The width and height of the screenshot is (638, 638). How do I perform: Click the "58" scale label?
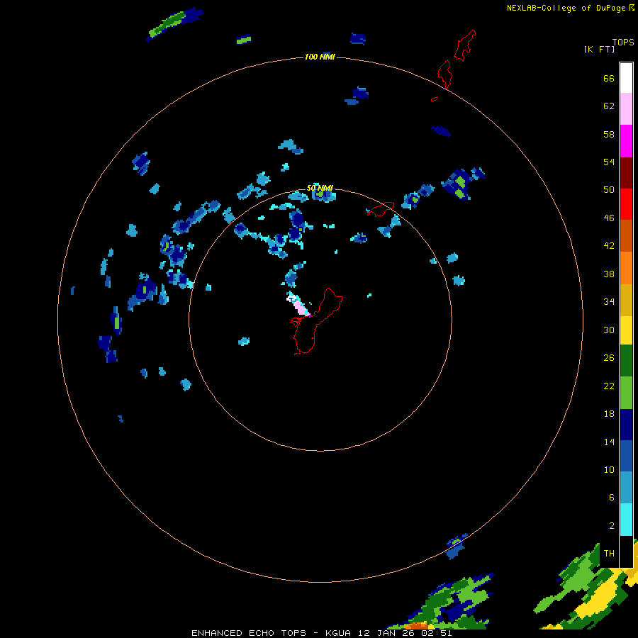point(609,134)
